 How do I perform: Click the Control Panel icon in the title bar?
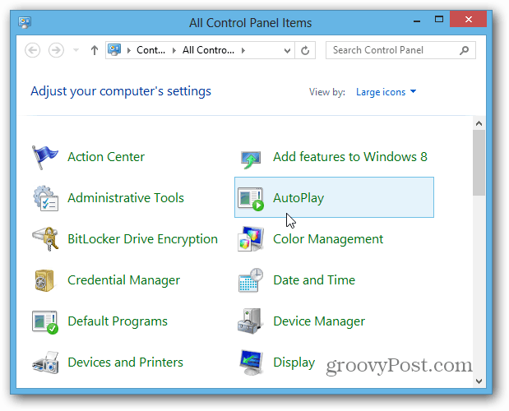(x=25, y=22)
